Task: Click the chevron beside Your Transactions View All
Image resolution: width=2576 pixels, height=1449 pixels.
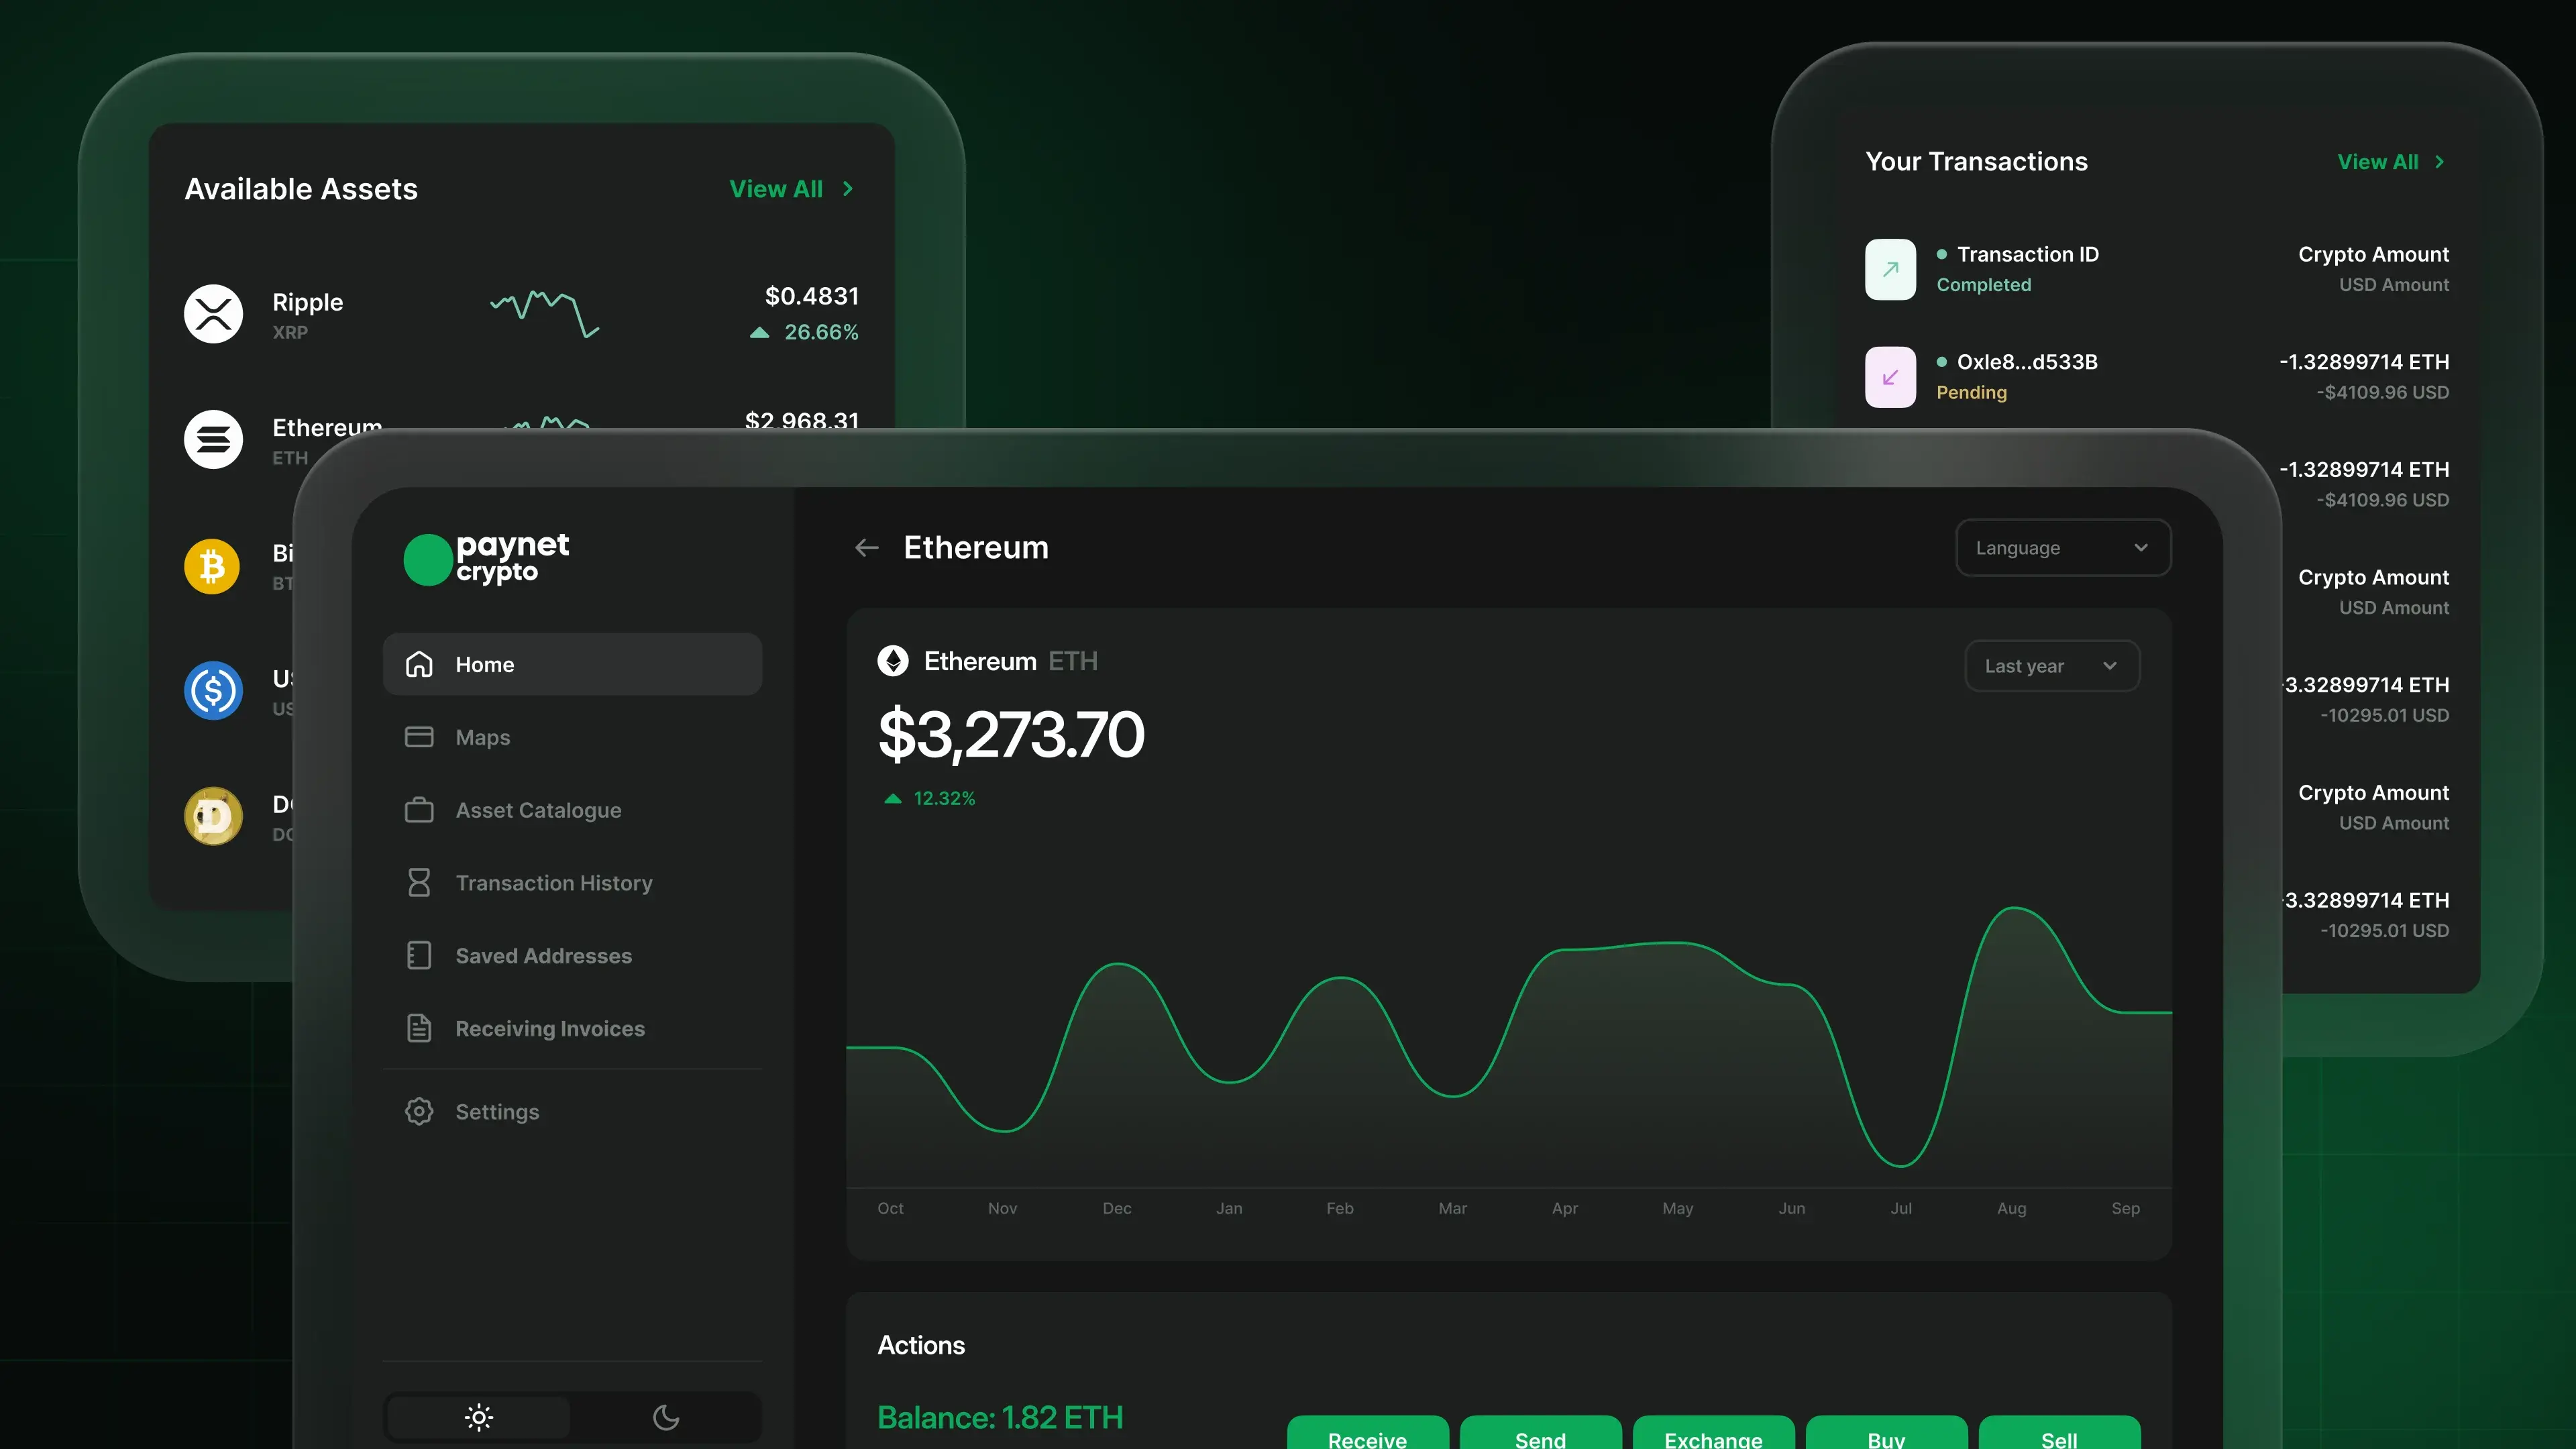Action: 2440,162
